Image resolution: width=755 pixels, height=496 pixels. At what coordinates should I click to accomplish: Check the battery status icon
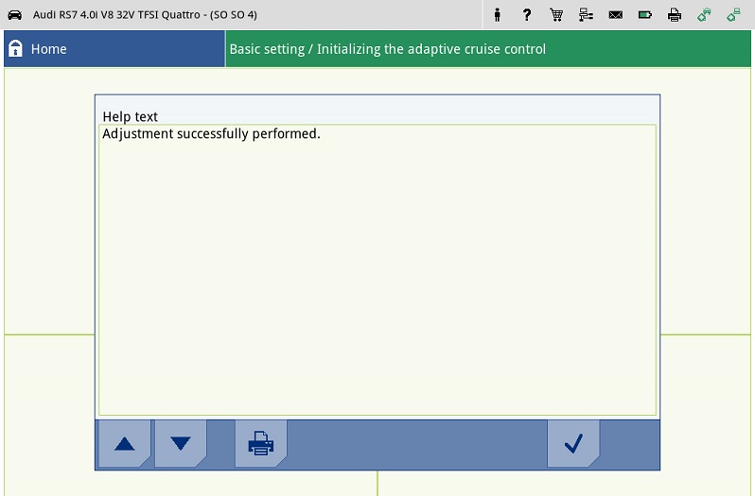coord(644,15)
